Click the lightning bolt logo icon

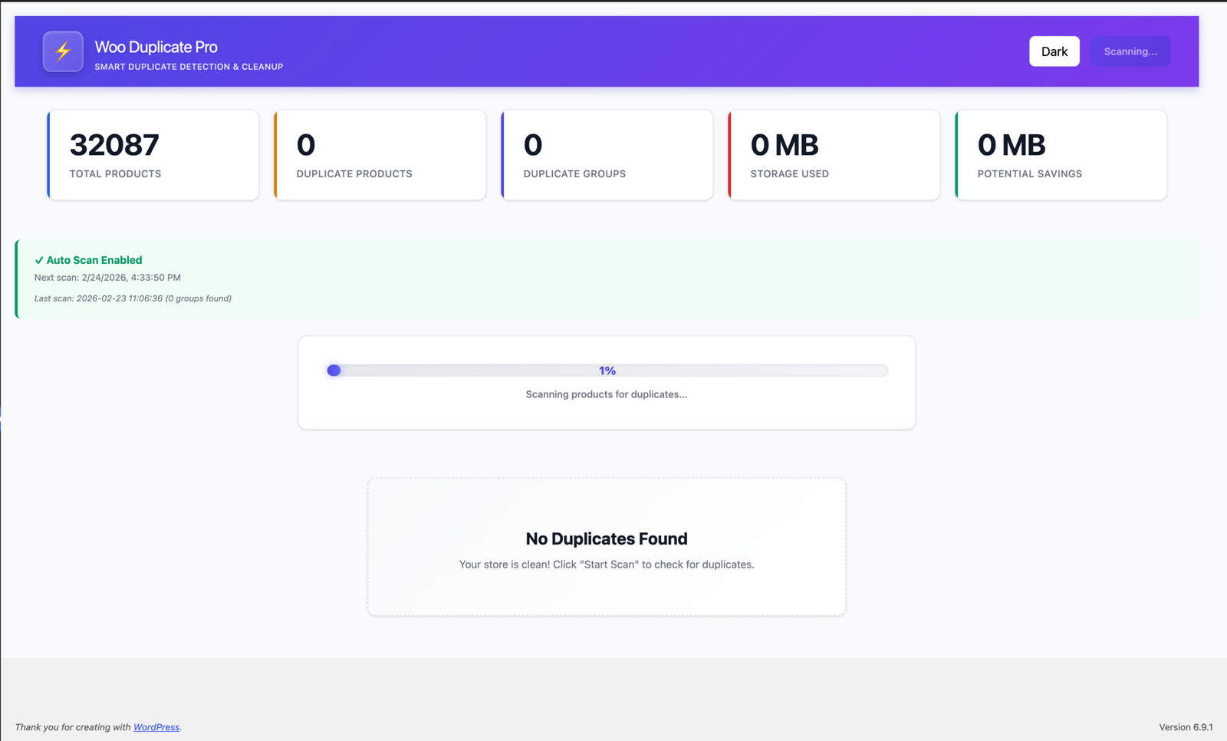coord(63,51)
